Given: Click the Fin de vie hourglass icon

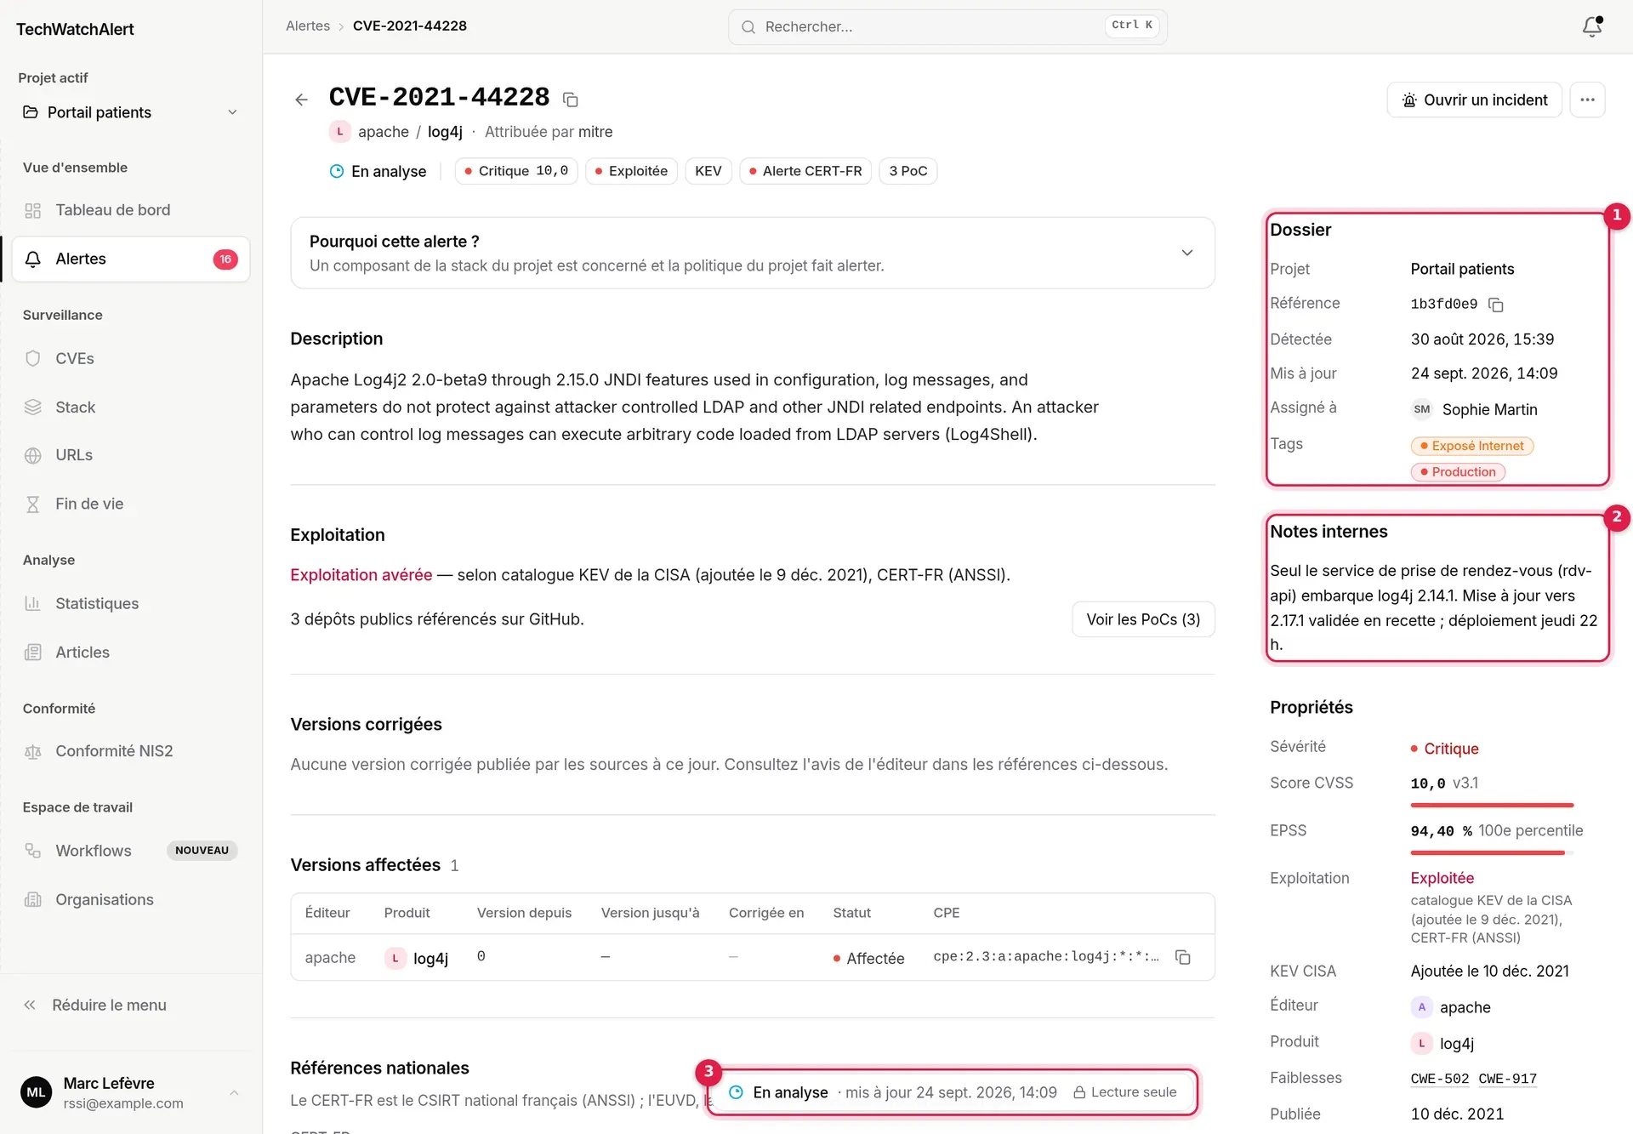Looking at the screenshot, I should pos(33,504).
